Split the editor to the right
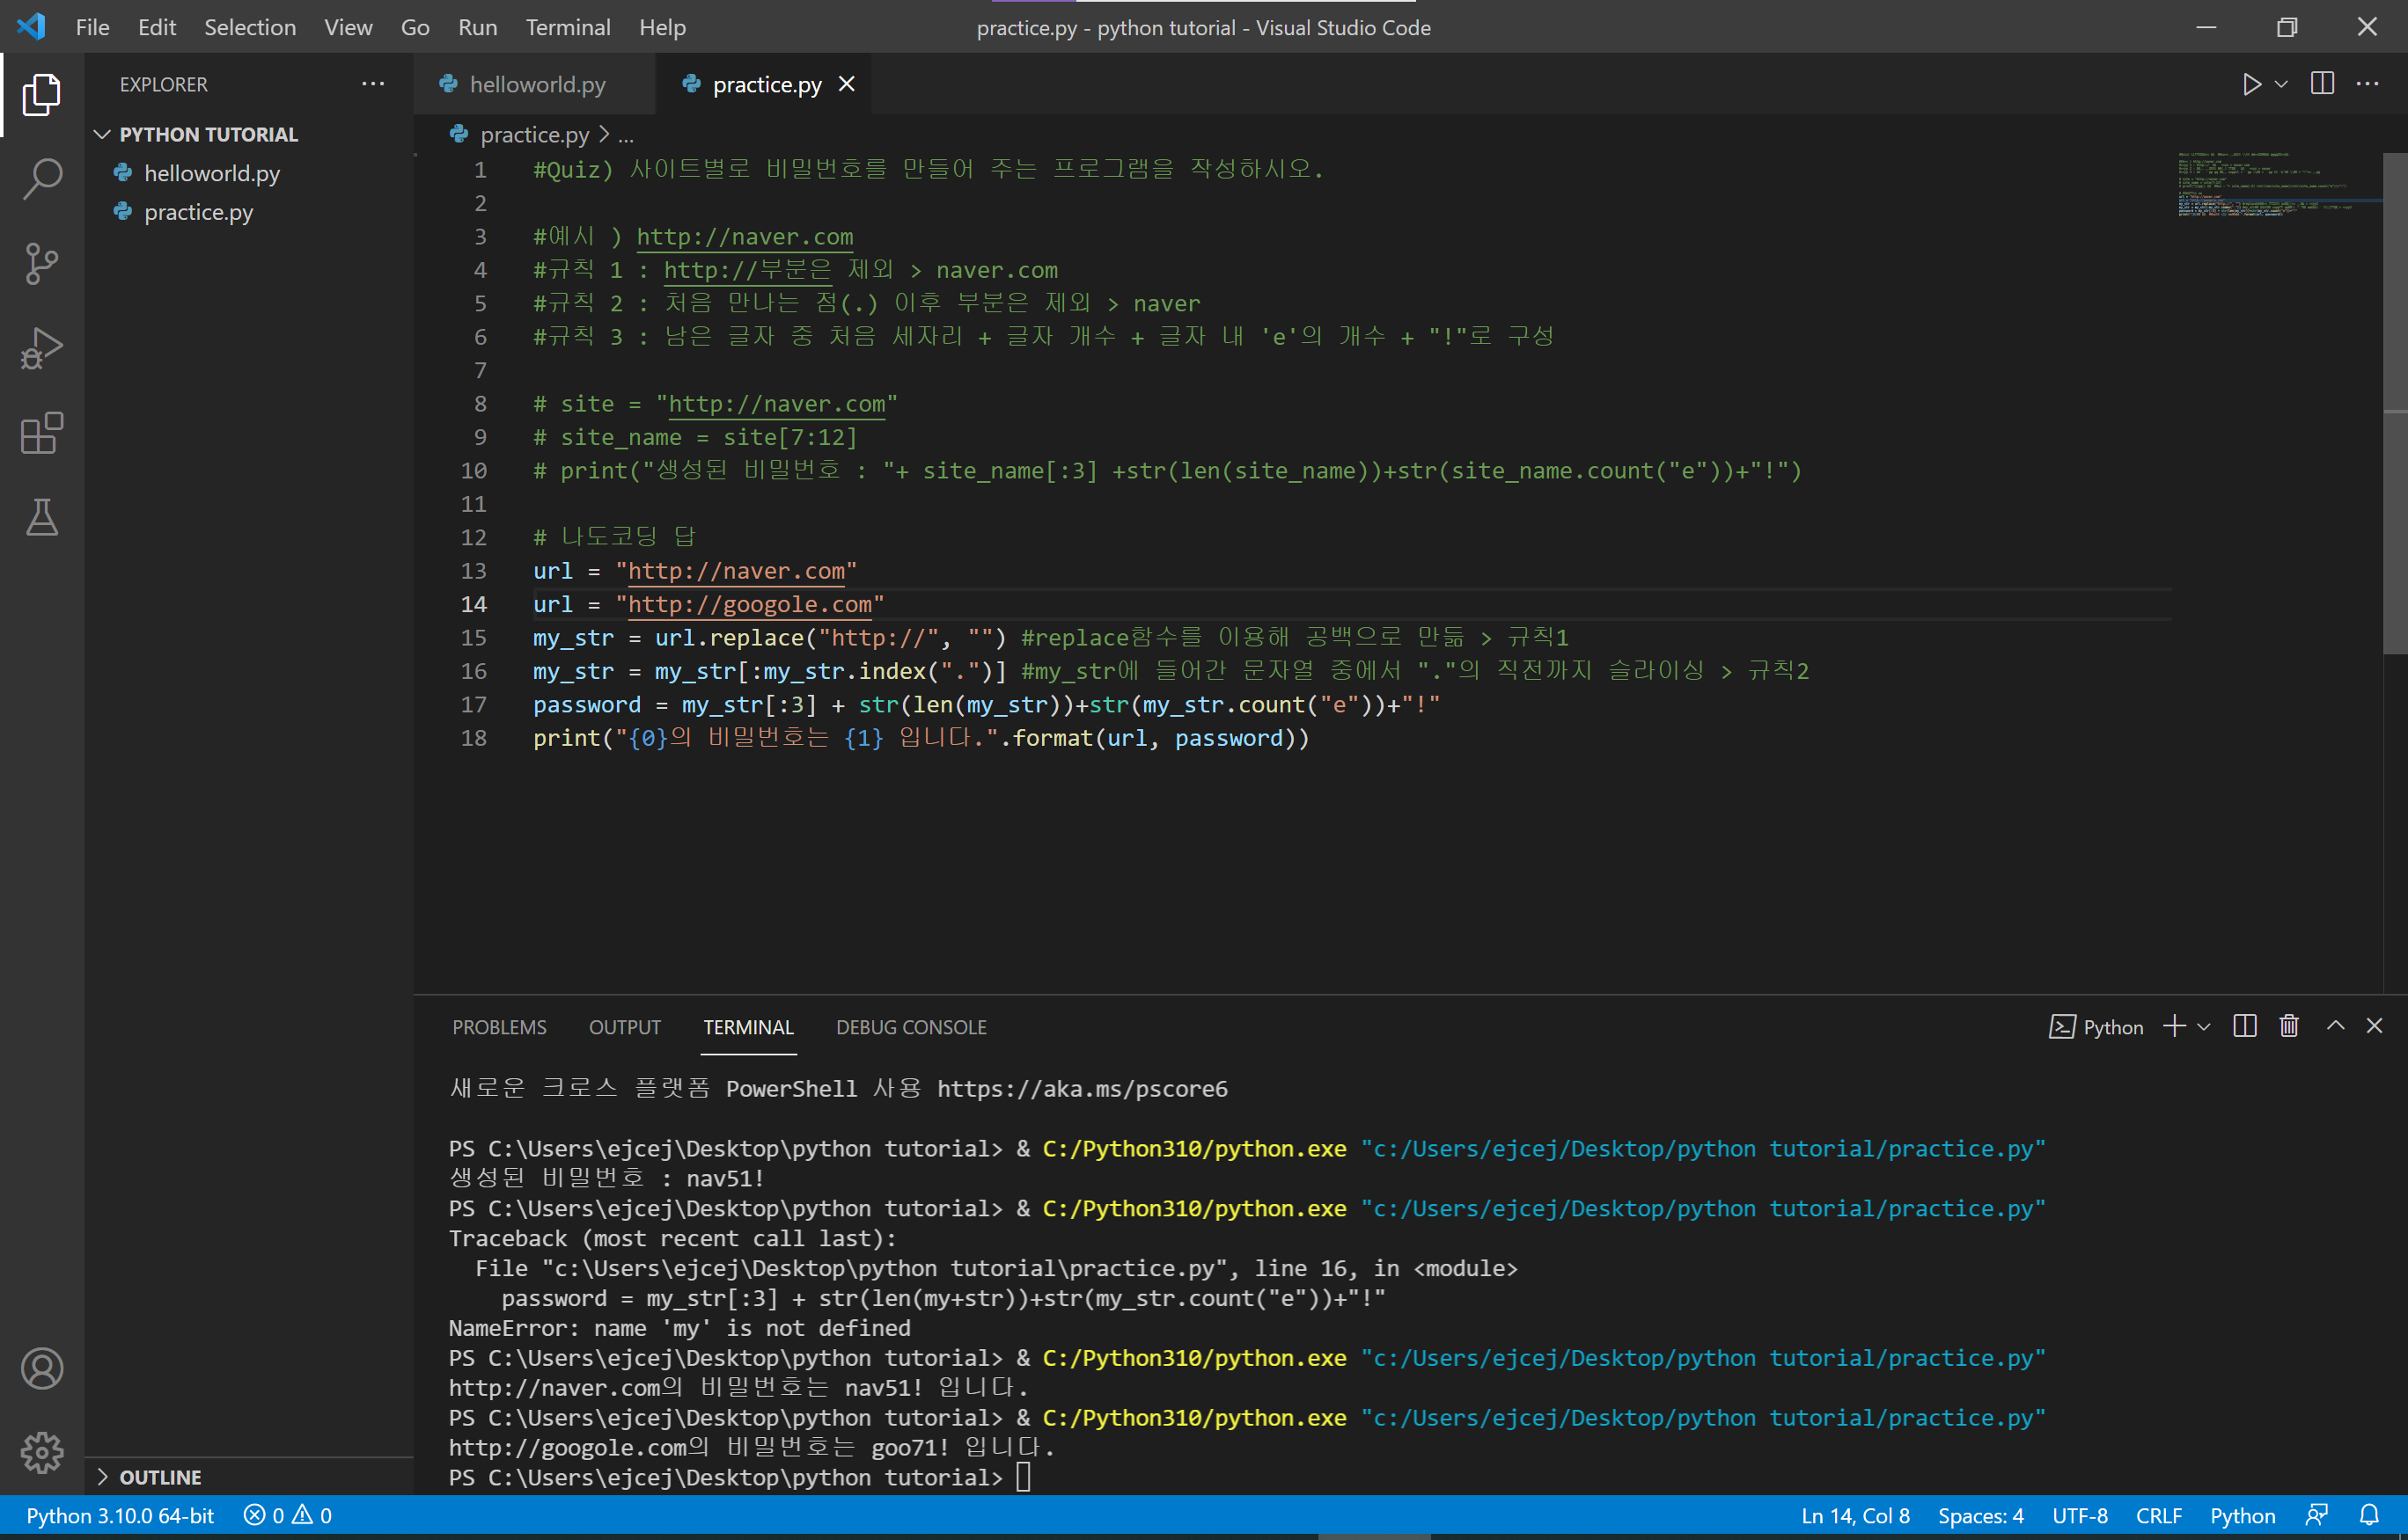2408x1540 pixels. [2322, 84]
